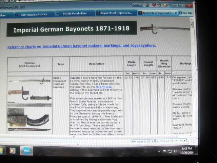Click the 17.5 mm muzzle ring value
The image size is (217, 163).
(x=168, y=77)
